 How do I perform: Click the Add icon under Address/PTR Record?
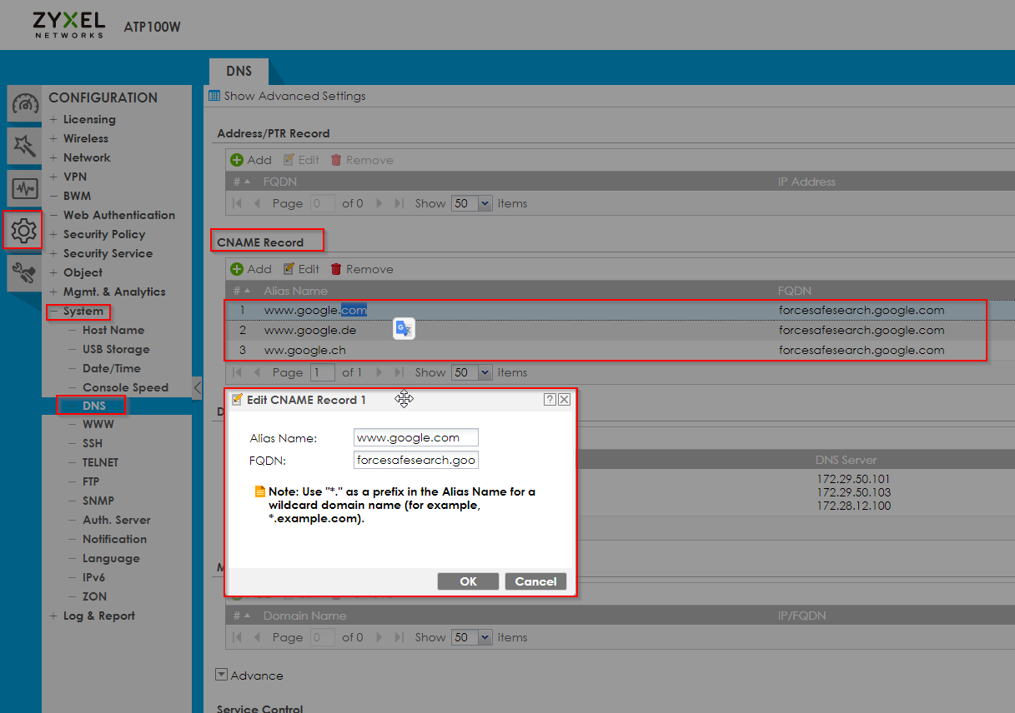point(236,159)
